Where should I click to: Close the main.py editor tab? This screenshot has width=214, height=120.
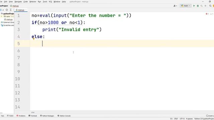[26, 10]
